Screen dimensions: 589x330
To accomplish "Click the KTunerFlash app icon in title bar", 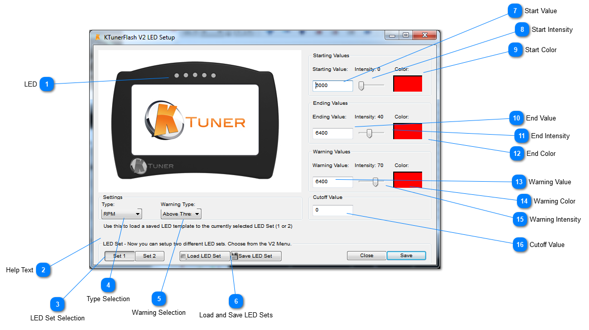I will click(98, 37).
